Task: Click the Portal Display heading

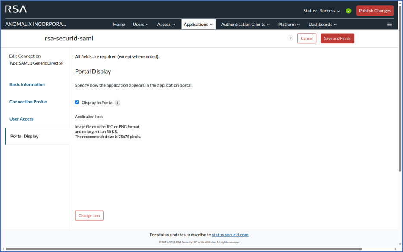Action: [x=93, y=72]
